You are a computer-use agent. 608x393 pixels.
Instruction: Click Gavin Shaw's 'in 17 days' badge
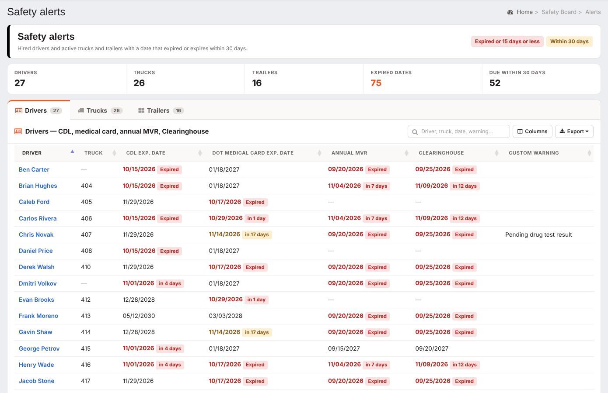(x=257, y=332)
